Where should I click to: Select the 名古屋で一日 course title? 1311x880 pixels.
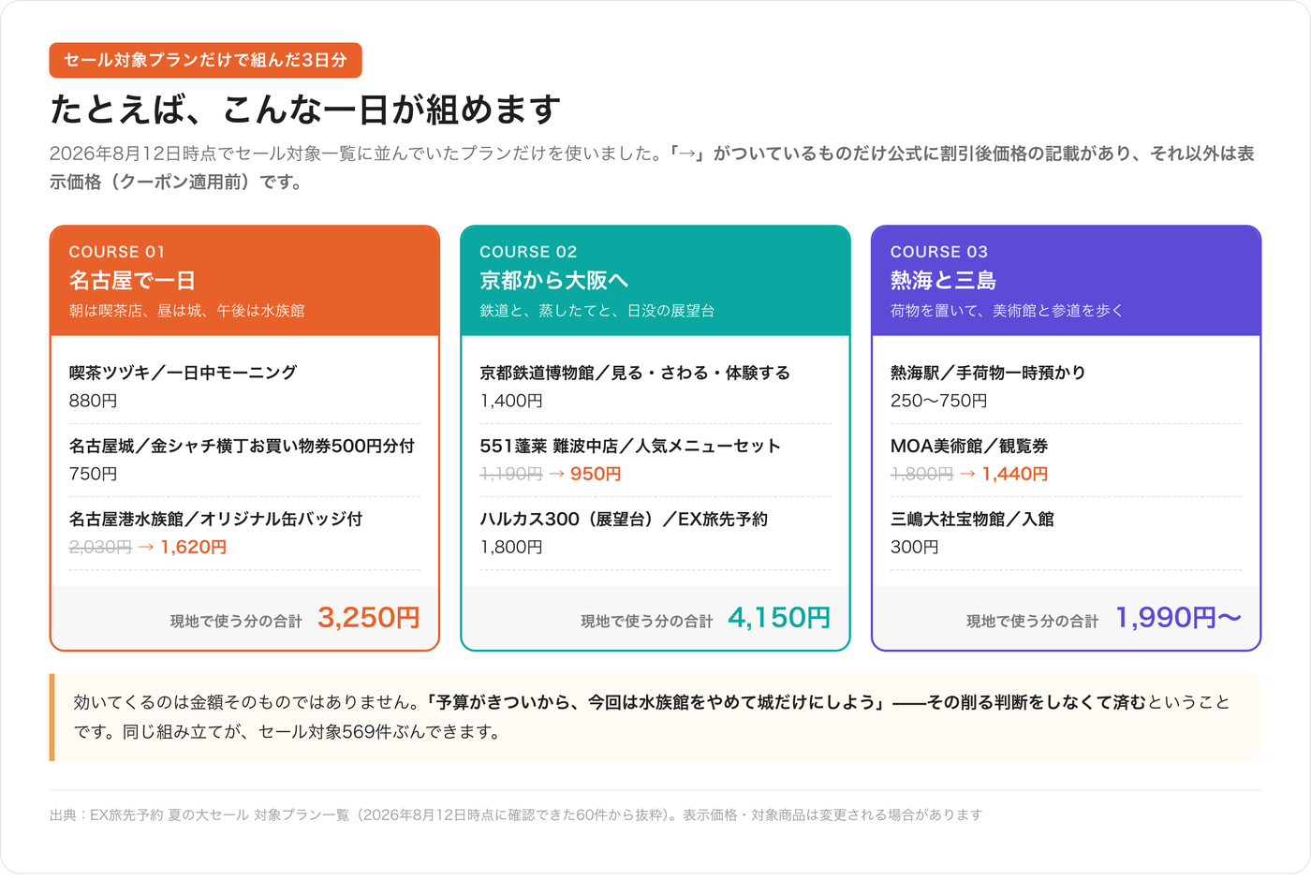[132, 280]
